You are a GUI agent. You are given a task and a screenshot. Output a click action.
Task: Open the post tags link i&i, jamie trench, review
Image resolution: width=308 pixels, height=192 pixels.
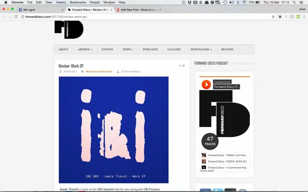[x=99, y=72]
